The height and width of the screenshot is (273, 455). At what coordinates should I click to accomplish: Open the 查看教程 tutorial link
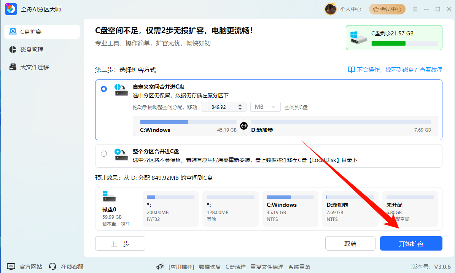pyautogui.click(x=432, y=70)
